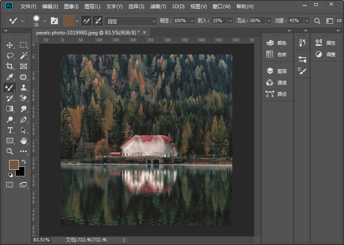Close the pexels-photo-1019980.jpeg document tab
Viewport: 344px width, 245px height.
(144, 32)
